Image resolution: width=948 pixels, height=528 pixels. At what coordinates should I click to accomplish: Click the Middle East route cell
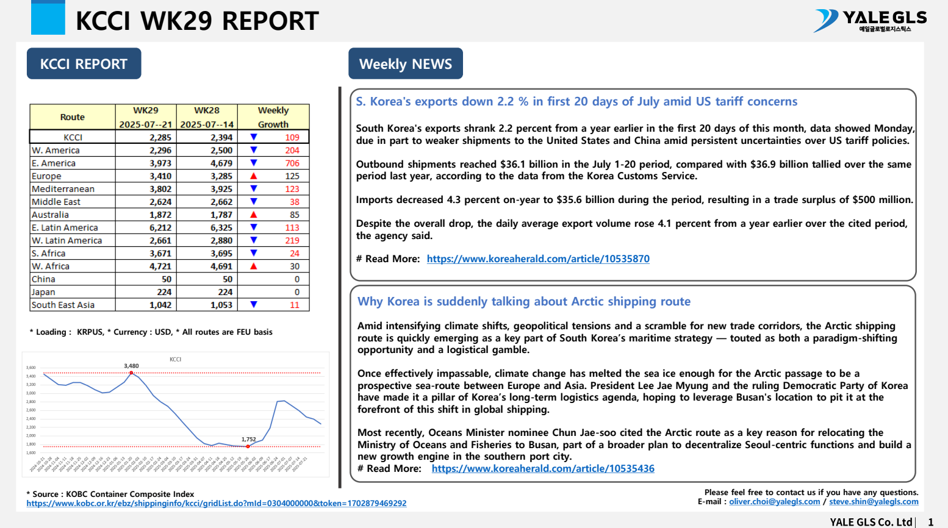(73, 202)
